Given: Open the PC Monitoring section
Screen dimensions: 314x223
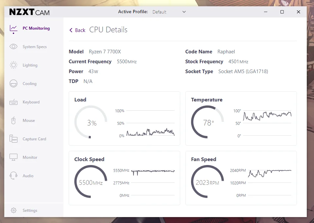Looking at the screenshot, I should point(36,28).
